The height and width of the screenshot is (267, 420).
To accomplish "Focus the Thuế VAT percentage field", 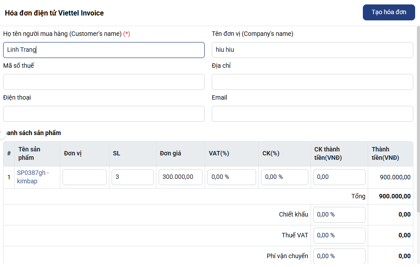I will click(339, 236).
